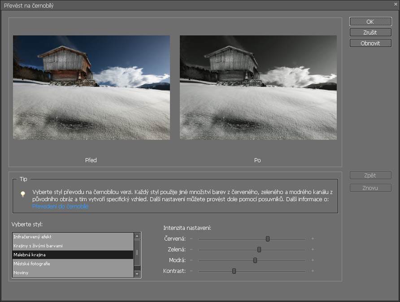Choose Krajiny s živými barvami style
This screenshot has height=302, width=400.
click(73, 246)
